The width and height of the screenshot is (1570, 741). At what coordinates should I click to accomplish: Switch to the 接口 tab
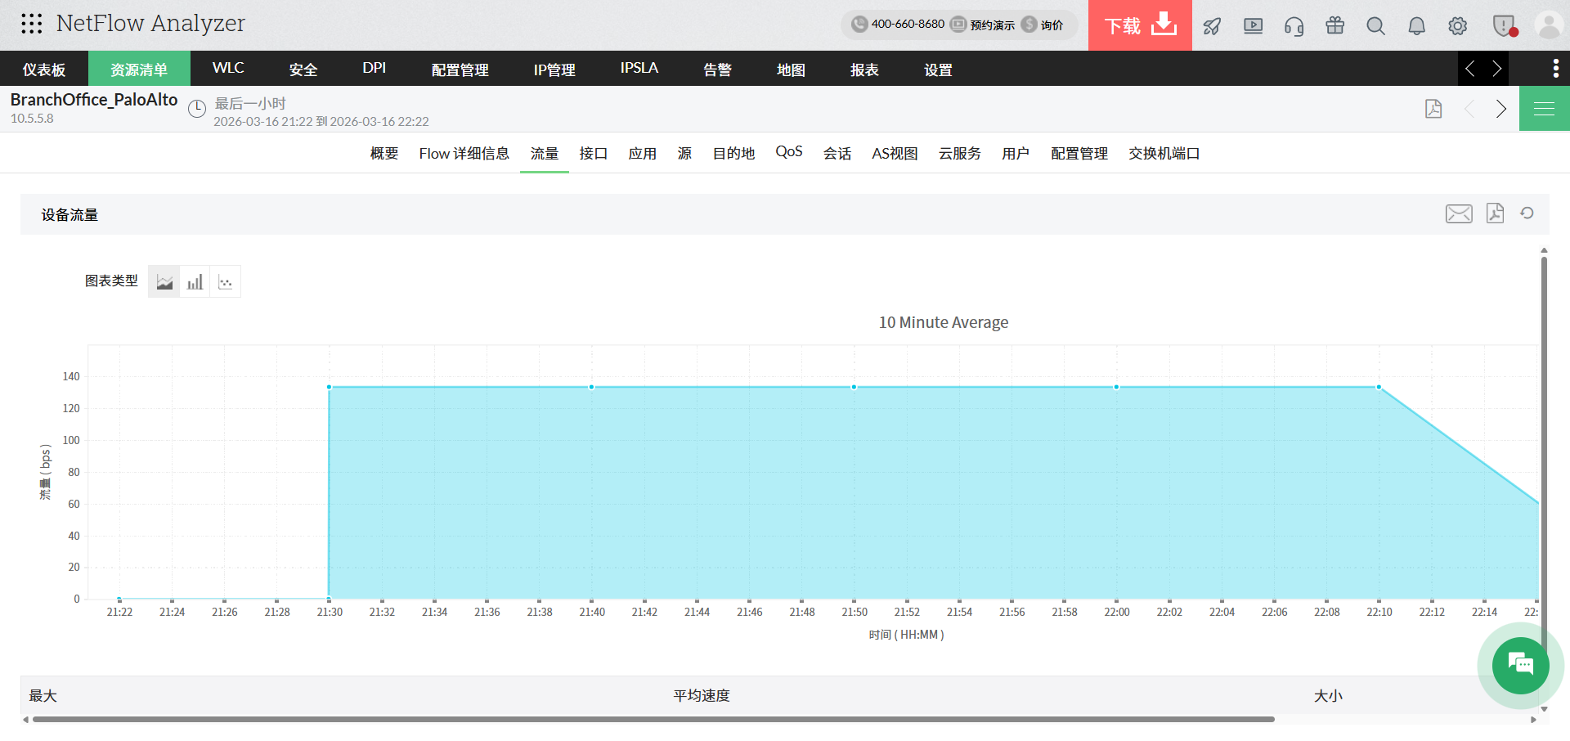tap(593, 153)
